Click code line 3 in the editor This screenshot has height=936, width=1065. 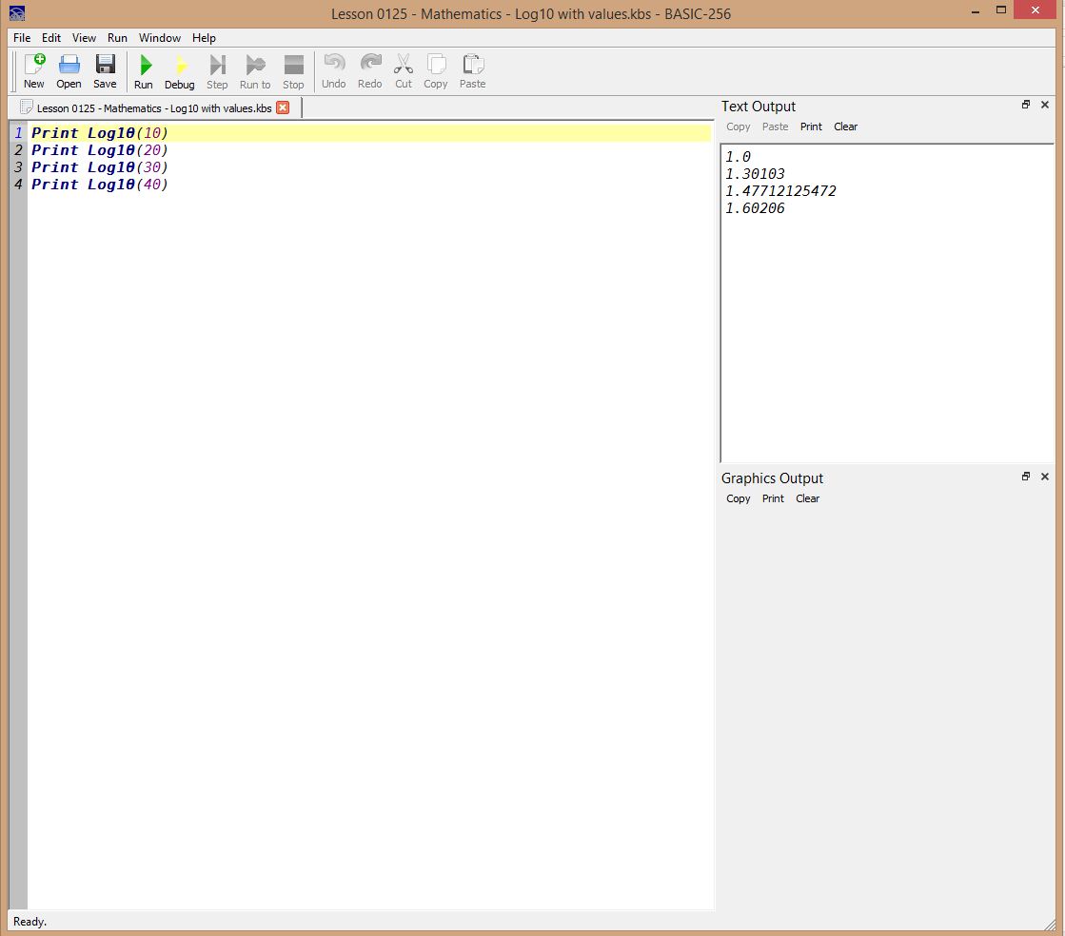click(x=100, y=167)
